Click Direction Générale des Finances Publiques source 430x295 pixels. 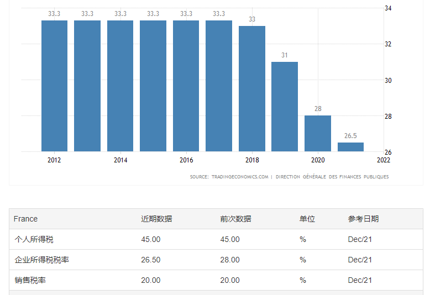pos(332,177)
